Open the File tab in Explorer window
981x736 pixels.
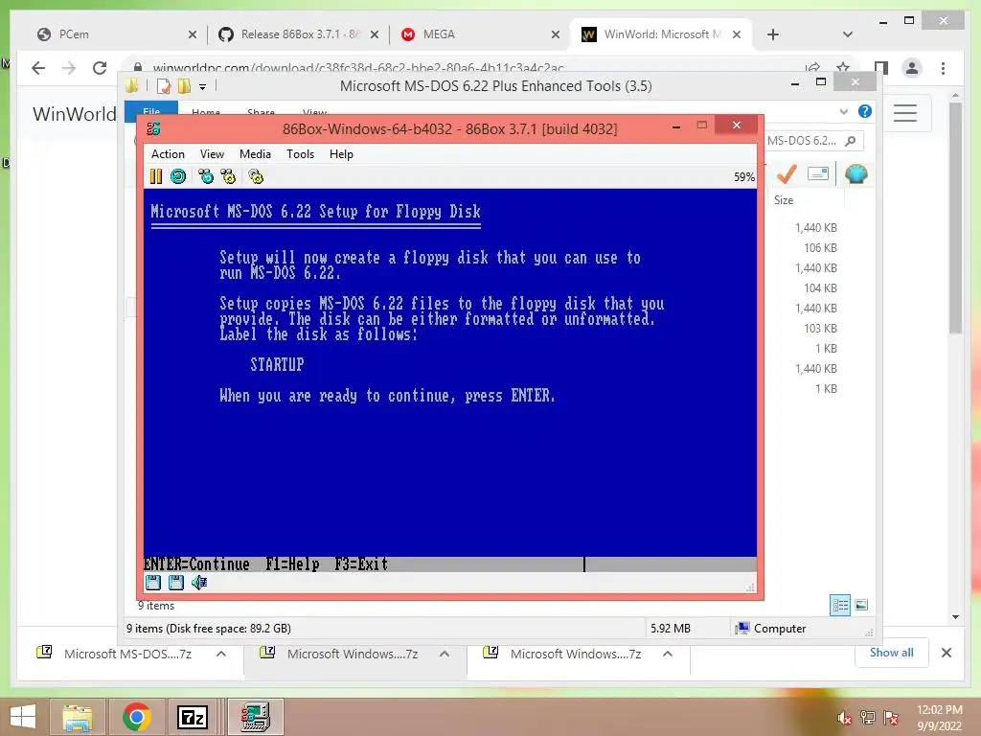151,111
